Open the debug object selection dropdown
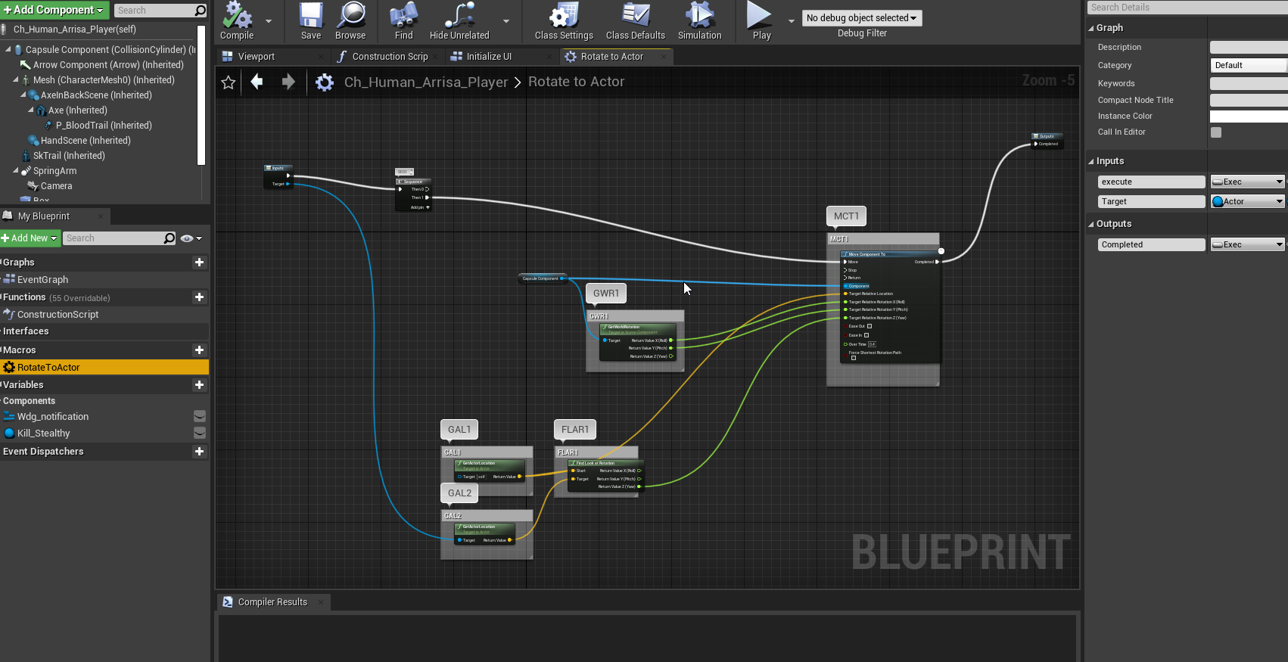1288x662 pixels. [x=861, y=18]
